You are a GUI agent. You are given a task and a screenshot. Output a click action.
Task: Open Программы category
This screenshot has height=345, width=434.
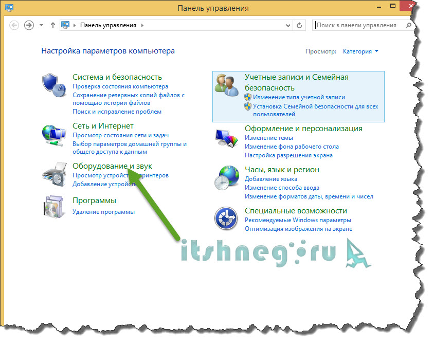coord(95,201)
